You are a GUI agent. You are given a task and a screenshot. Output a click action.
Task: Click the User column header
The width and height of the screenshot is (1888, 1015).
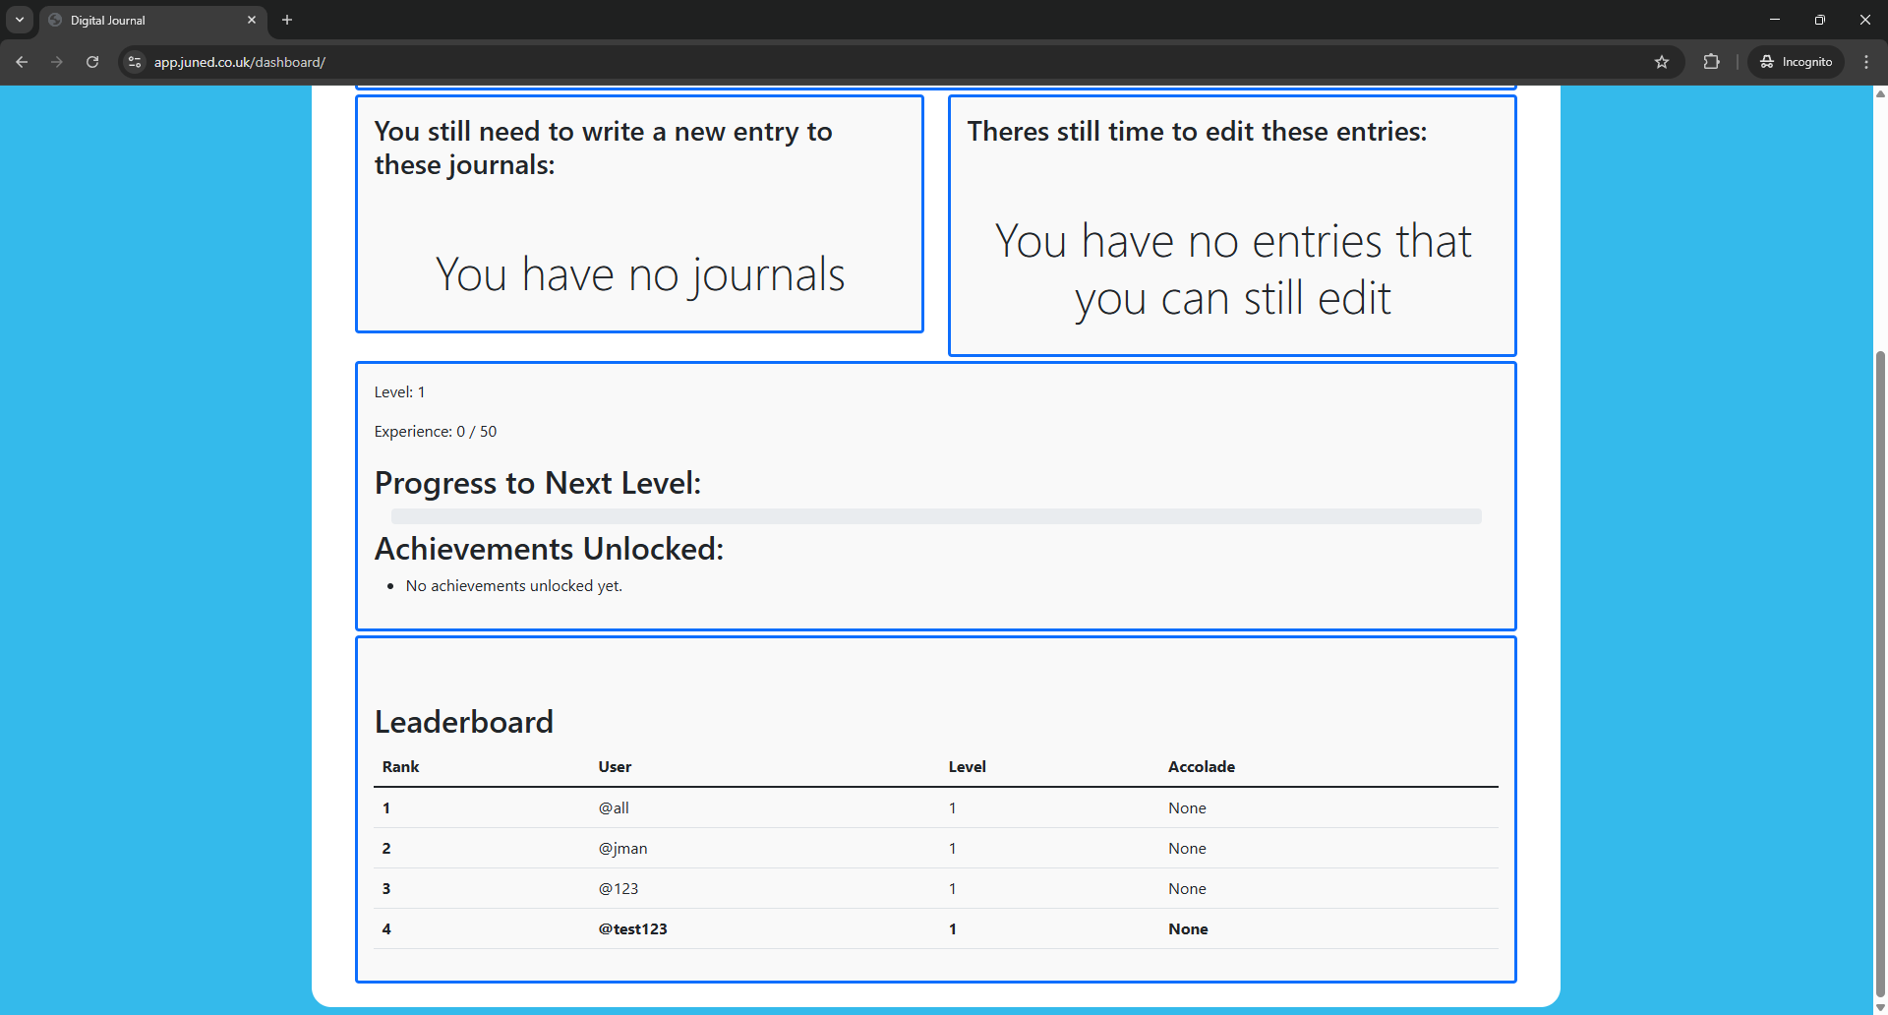click(x=615, y=767)
